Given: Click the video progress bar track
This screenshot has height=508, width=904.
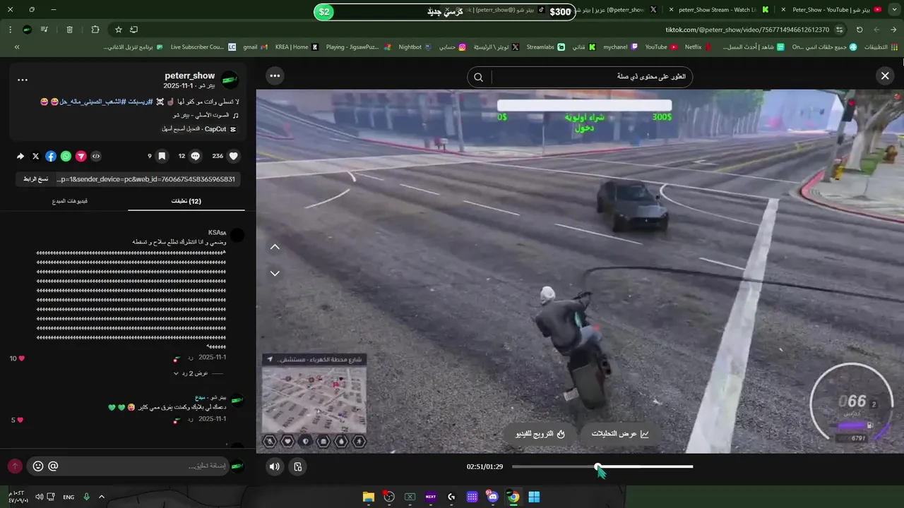Looking at the screenshot, I should tap(602, 466).
